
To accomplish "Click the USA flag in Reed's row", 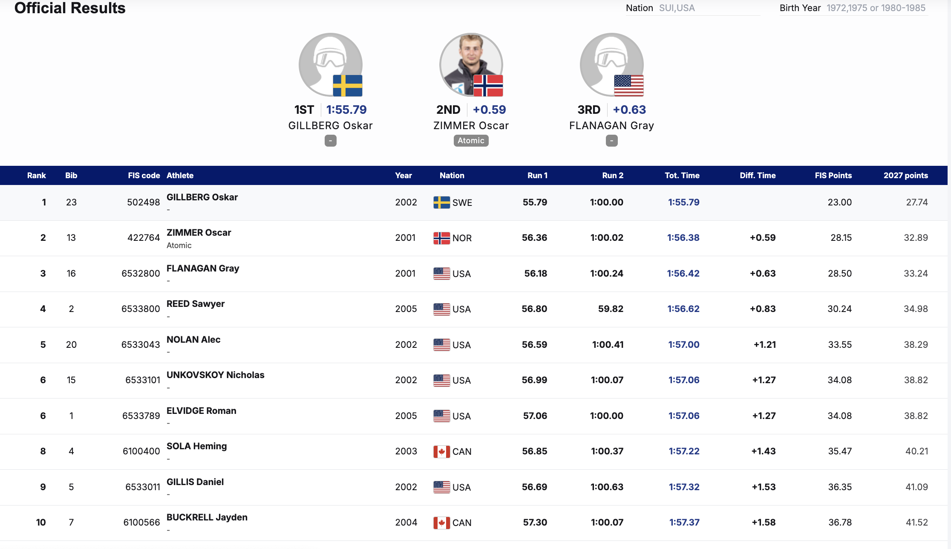I will [x=441, y=309].
